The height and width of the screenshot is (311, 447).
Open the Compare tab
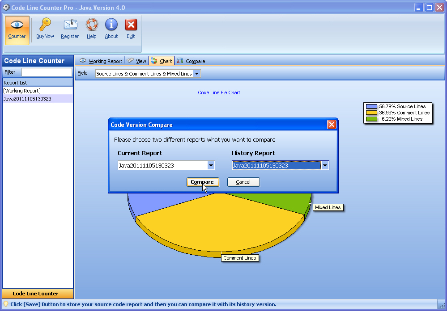191,61
